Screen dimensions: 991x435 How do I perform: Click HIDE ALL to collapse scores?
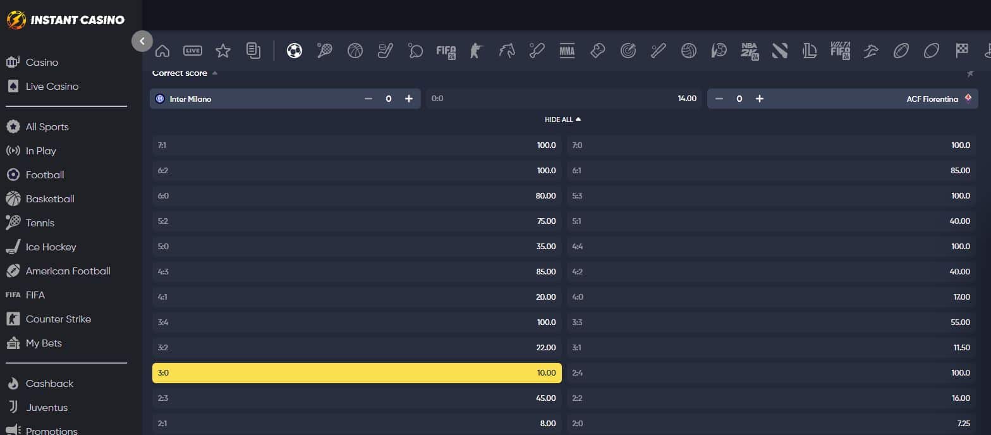(562, 119)
